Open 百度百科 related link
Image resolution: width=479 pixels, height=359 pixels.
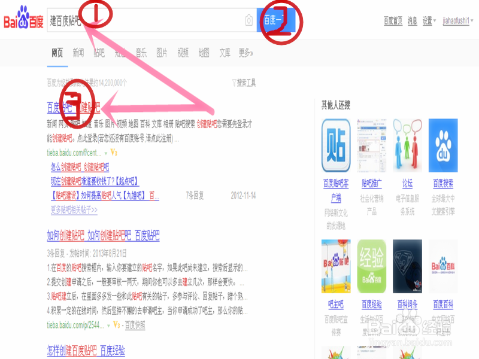tap(443, 305)
